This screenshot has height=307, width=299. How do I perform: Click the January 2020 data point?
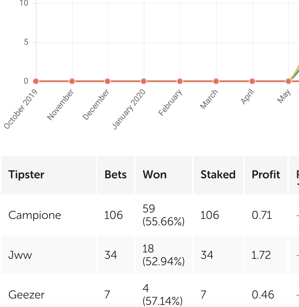coord(144,81)
